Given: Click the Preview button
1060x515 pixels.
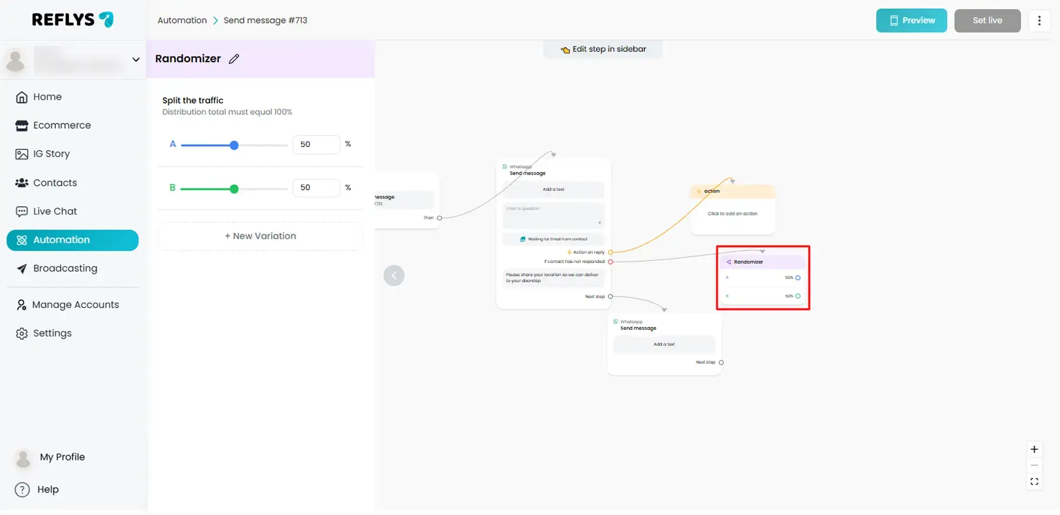Looking at the screenshot, I should tap(911, 21).
